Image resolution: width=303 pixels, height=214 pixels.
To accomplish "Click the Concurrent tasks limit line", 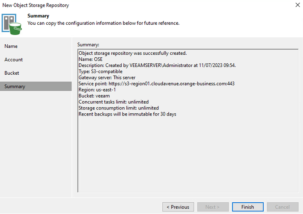I will click(113, 102).
